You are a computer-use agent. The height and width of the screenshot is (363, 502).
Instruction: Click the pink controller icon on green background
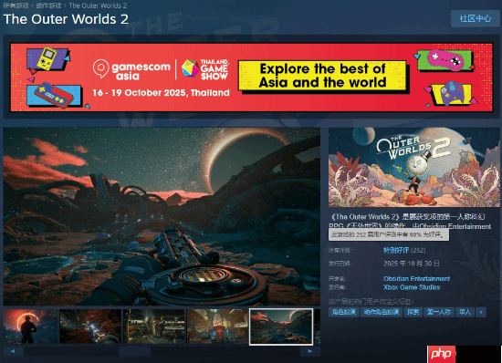coord(445,60)
